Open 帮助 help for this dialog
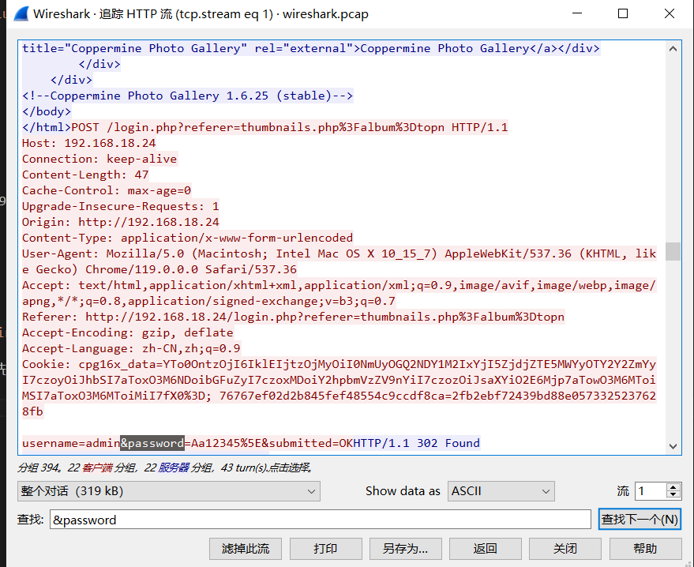Image resolution: width=694 pixels, height=567 pixels. [644, 549]
